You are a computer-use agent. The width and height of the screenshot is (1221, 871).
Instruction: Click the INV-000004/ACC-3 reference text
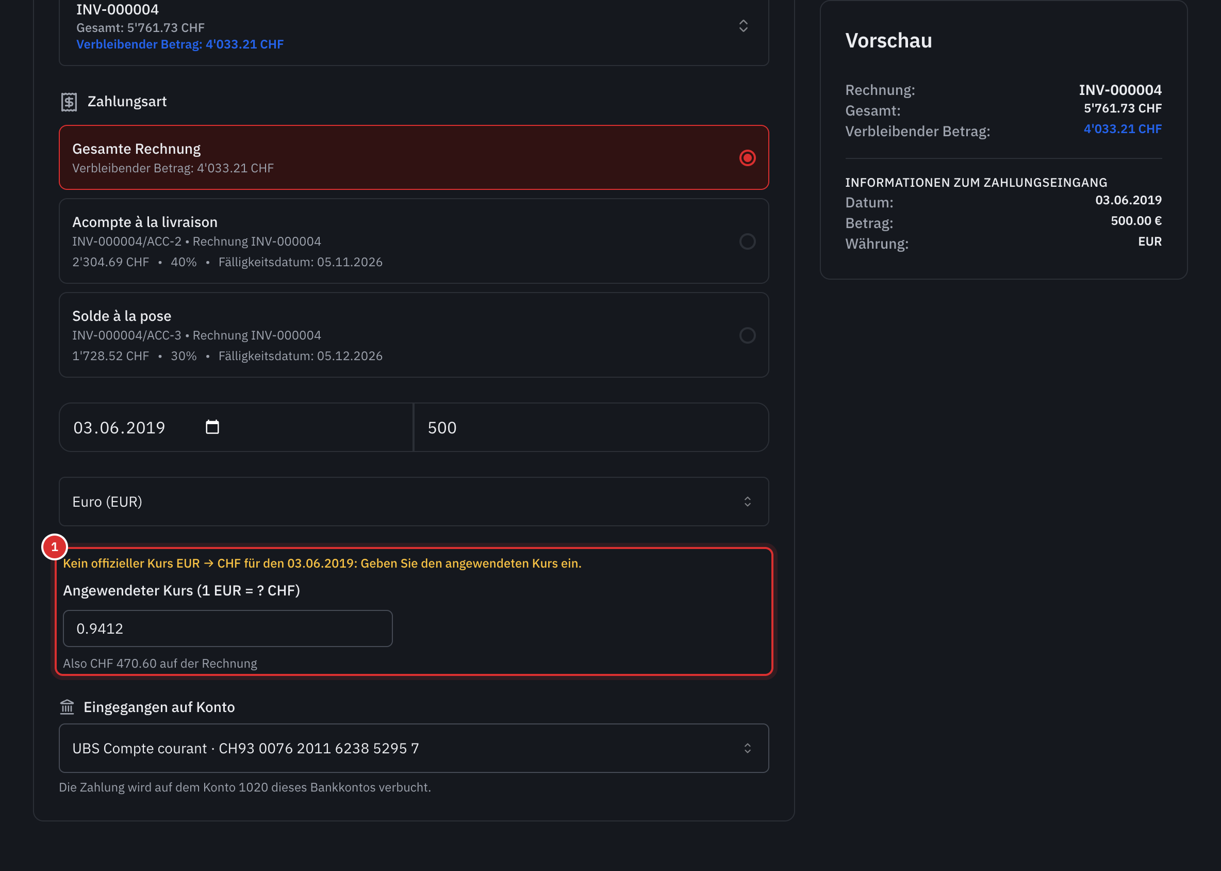pos(127,335)
